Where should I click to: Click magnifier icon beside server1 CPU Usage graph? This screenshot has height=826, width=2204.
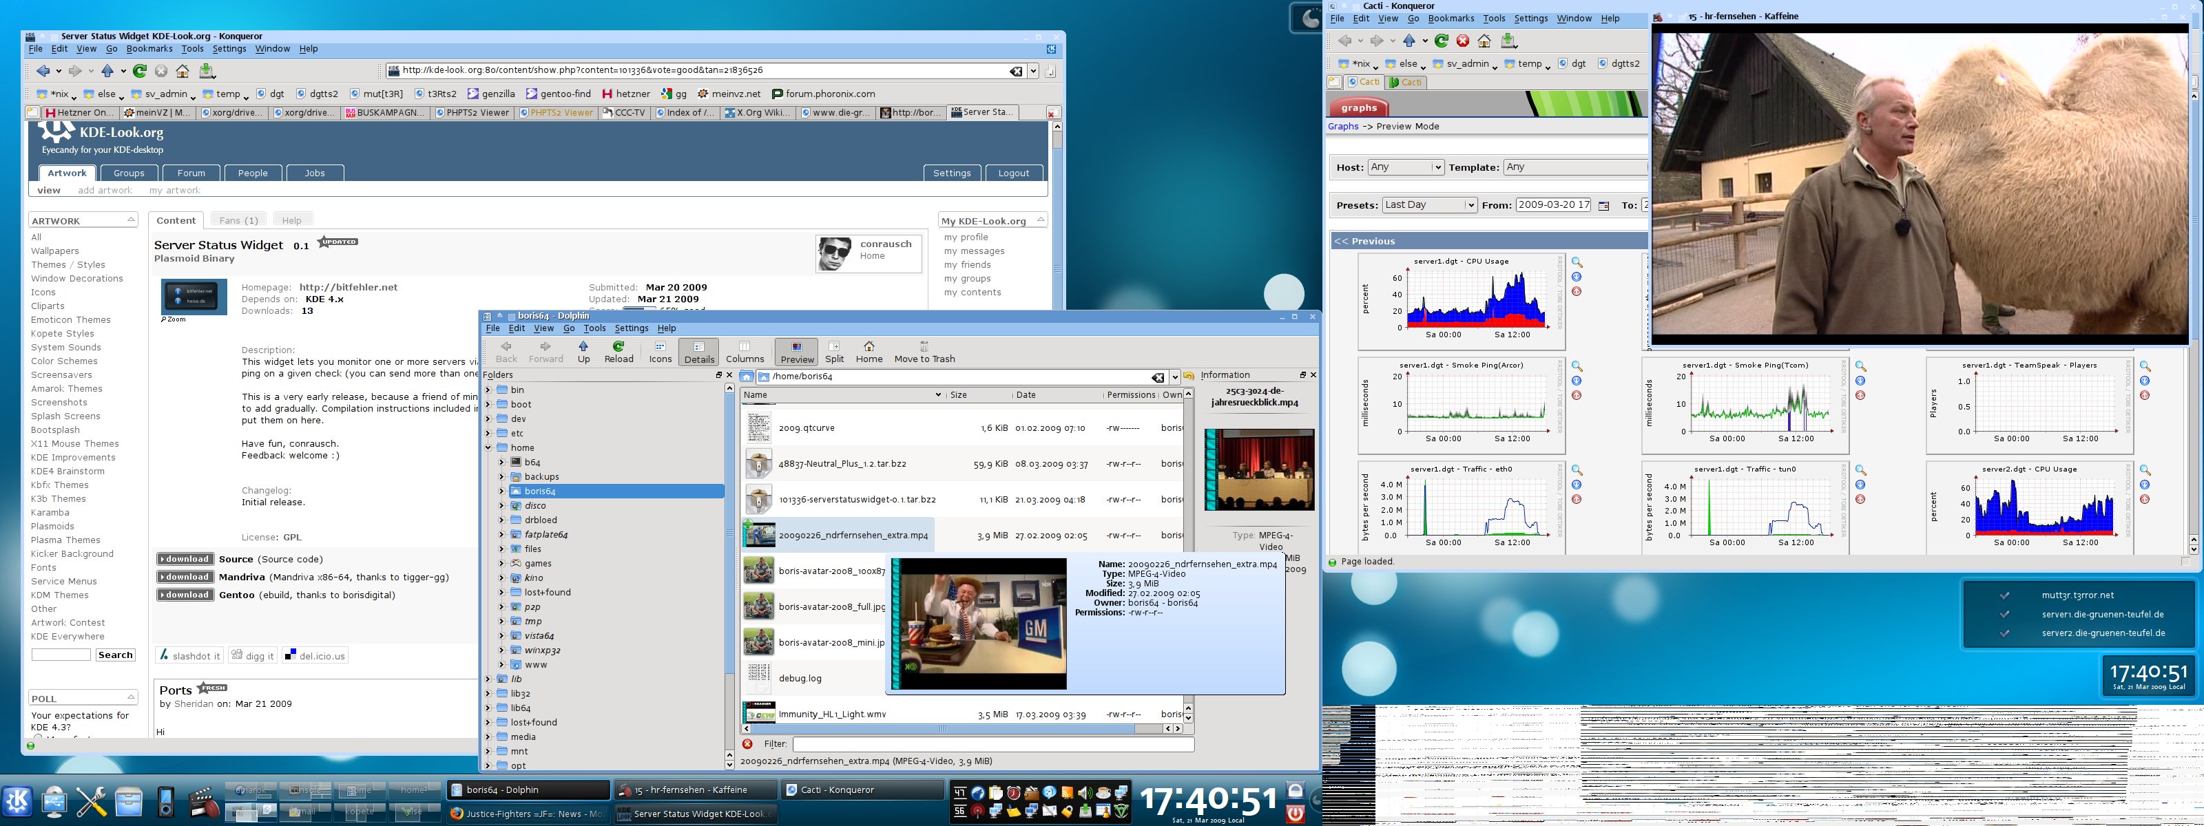(1577, 262)
